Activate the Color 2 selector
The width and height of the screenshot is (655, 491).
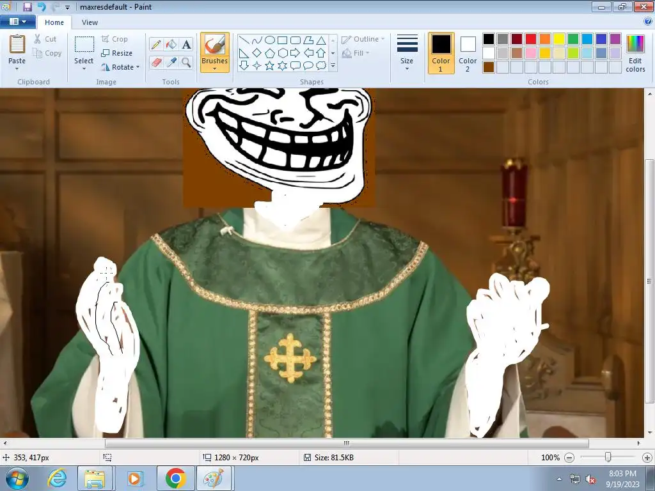point(468,53)
